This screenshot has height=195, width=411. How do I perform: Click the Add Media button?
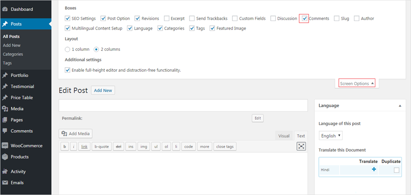(x=75, y=134)
